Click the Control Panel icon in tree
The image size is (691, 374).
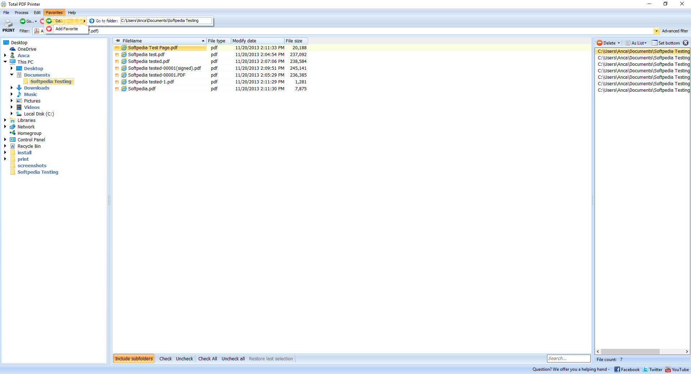[x=13, y=140]
